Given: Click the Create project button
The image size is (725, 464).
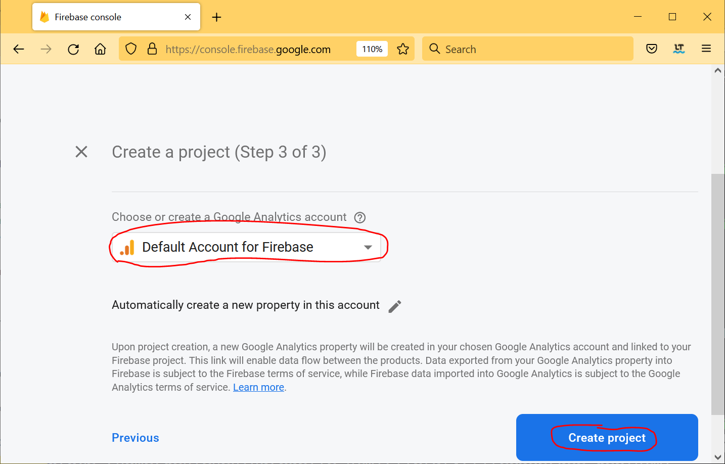Looking at the screenshot, I should (x=607, y=438).
